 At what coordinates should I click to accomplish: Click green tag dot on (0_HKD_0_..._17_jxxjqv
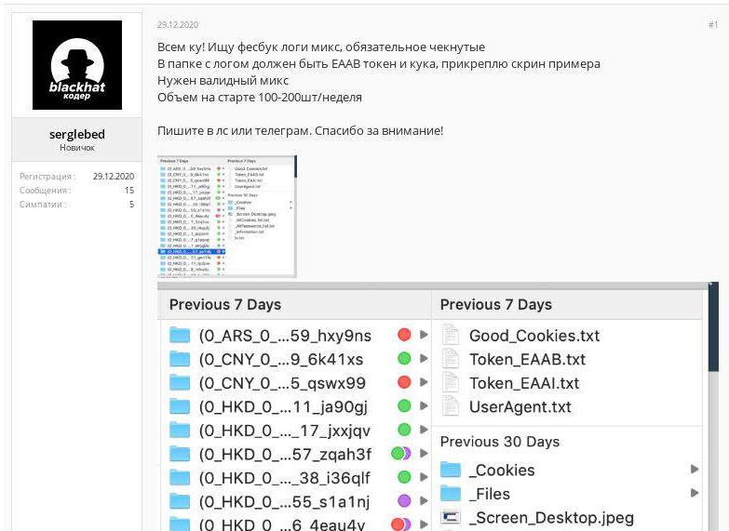point(404,430)
